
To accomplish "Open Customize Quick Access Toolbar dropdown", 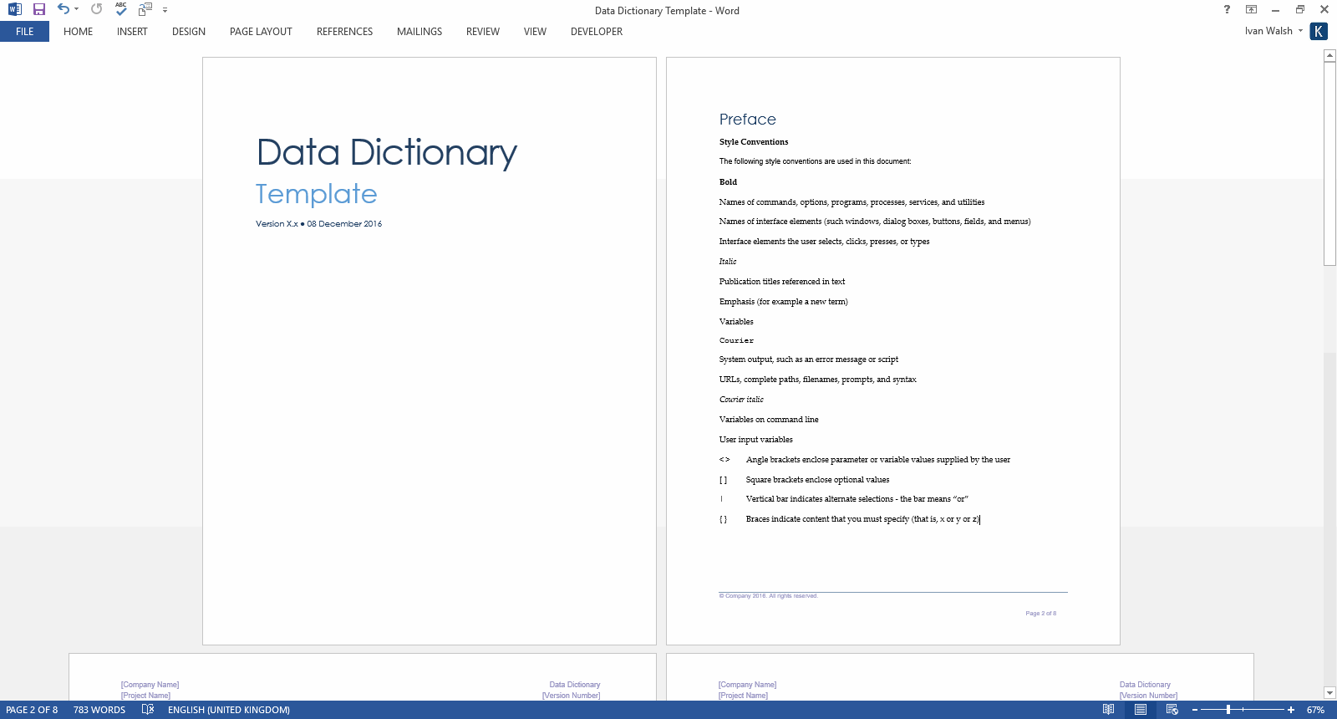I will [x=165, y=10].
